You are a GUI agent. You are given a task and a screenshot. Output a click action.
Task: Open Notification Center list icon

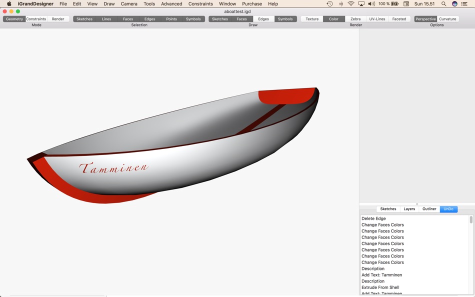[x=464, y=3]
